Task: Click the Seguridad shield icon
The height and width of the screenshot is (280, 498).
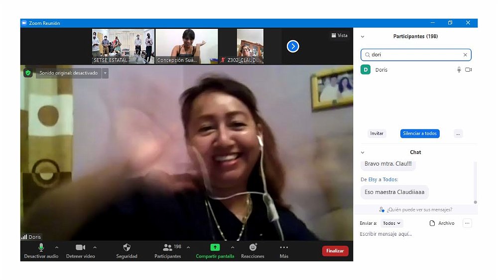Action: pos(126,247)
